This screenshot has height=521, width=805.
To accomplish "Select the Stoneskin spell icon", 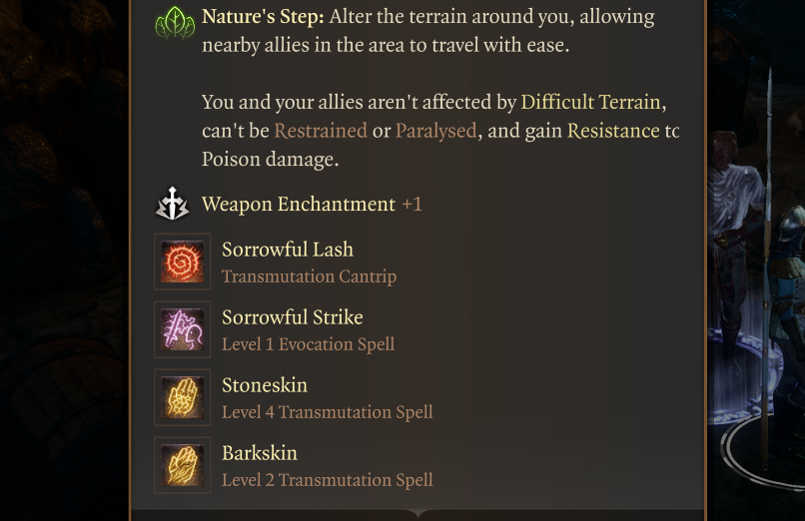I will click(x=183, y=397).
